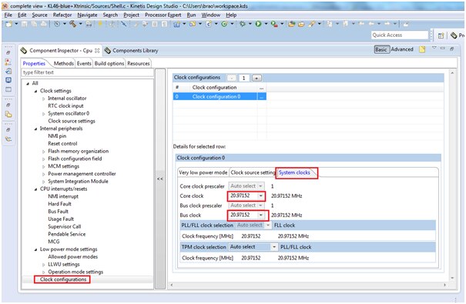466x304 pixels.
Task: Switch to the Build options tab
Action: (x=109, y=64)
